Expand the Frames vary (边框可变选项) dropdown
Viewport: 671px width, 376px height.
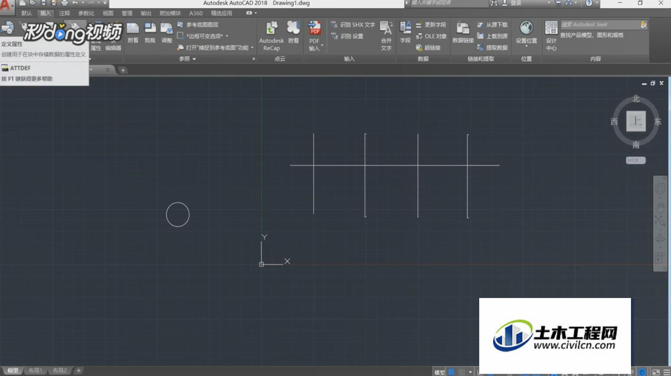227,36
